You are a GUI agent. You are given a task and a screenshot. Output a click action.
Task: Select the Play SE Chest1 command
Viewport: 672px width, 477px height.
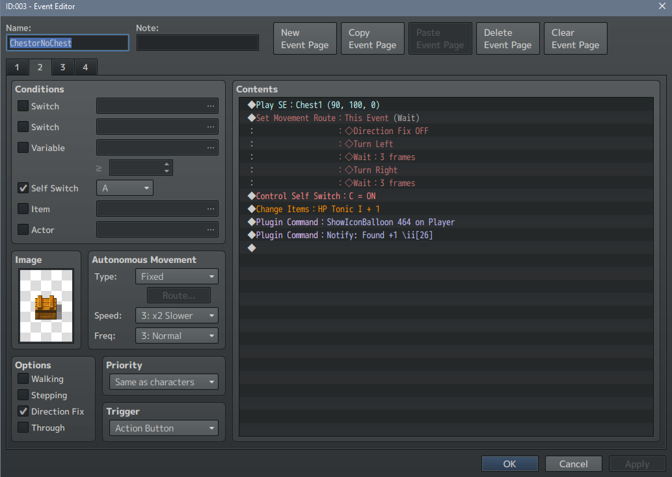tap(446, 105)
